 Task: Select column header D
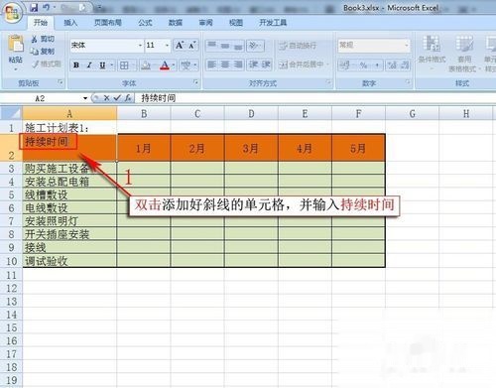tap(251, 114)
